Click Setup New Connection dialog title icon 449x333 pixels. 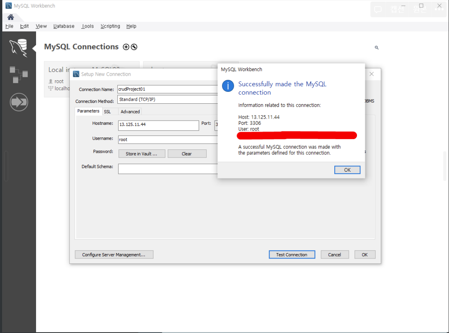pos(76,74)
